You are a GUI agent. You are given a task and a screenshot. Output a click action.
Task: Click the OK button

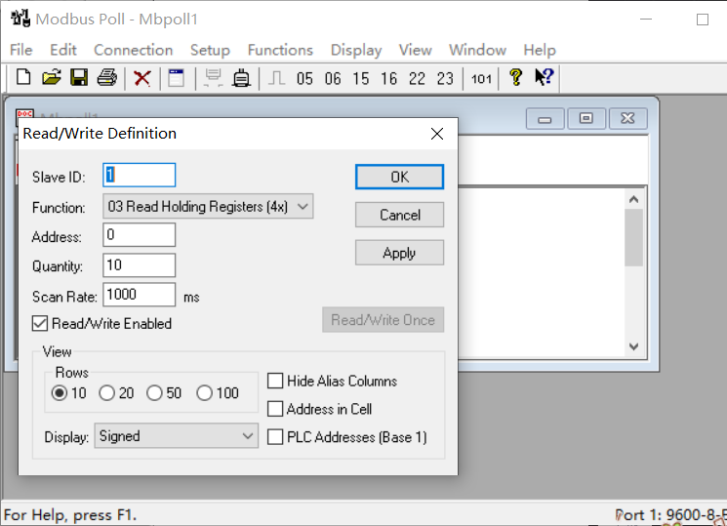pyautogui.click(x=400, y=177)
